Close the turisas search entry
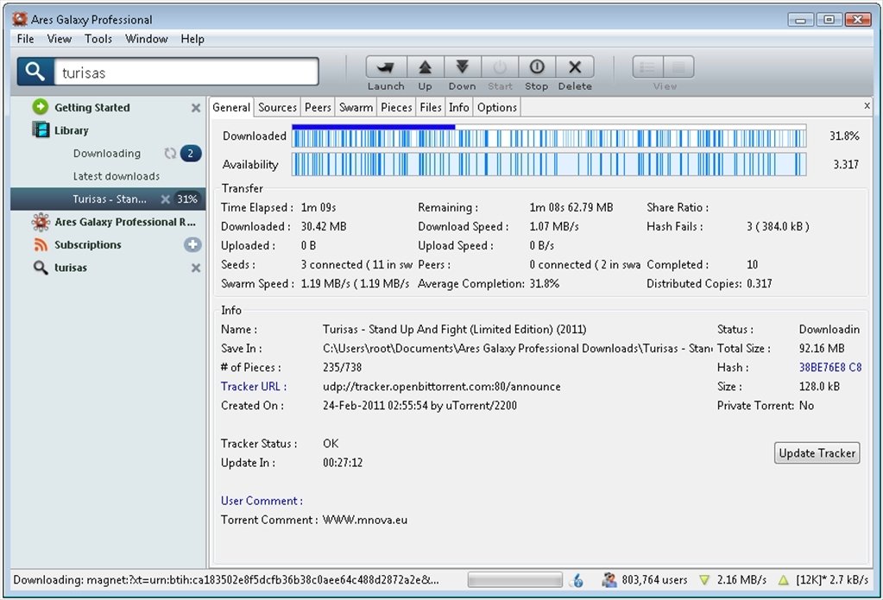The width and height of the screenshot is (883, 600). pos(195,268)
